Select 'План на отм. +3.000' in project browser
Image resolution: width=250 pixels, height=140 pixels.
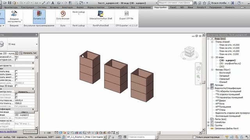229,48
